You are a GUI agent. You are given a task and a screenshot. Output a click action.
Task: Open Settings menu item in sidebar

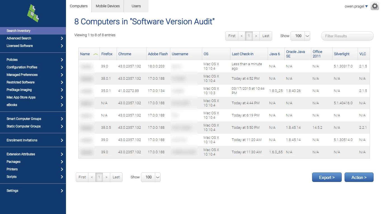point(33,191)
